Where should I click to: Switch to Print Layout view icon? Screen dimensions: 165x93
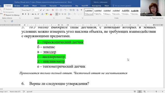[x=140, y=91]
